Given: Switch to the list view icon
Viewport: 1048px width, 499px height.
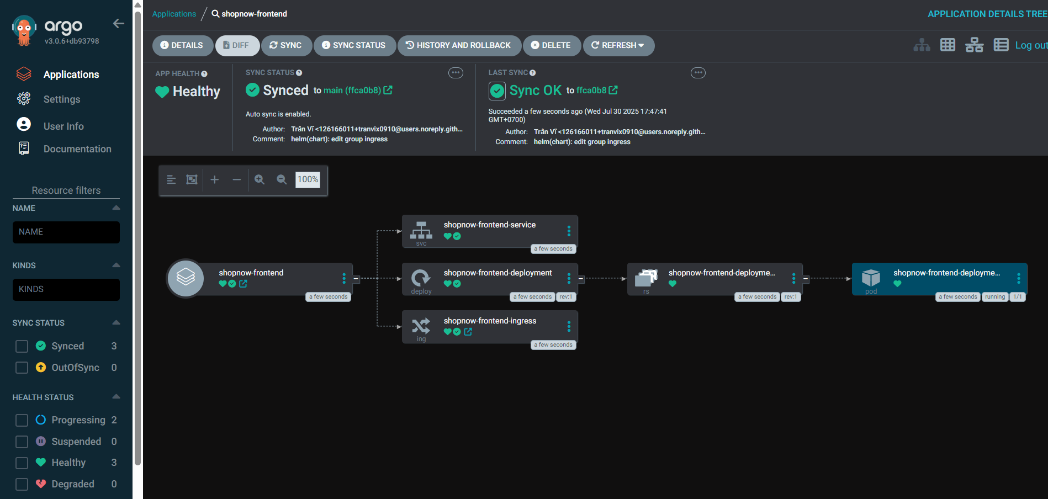Looking at the screenshot, I should (1001, 45).
